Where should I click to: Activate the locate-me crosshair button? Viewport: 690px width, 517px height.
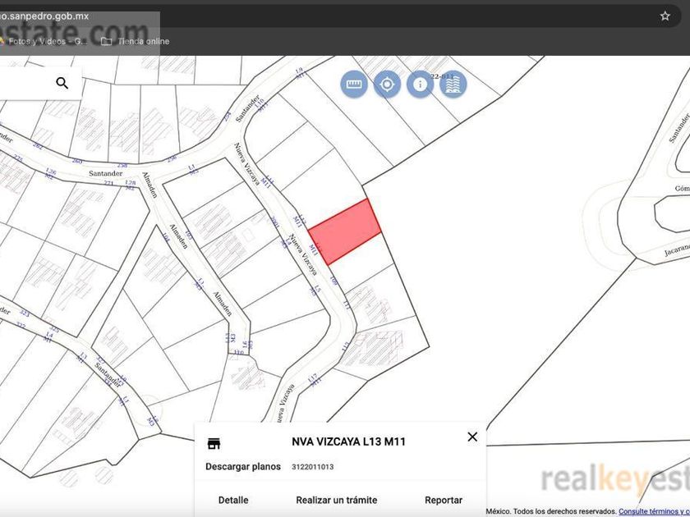(x=387, y=84)
